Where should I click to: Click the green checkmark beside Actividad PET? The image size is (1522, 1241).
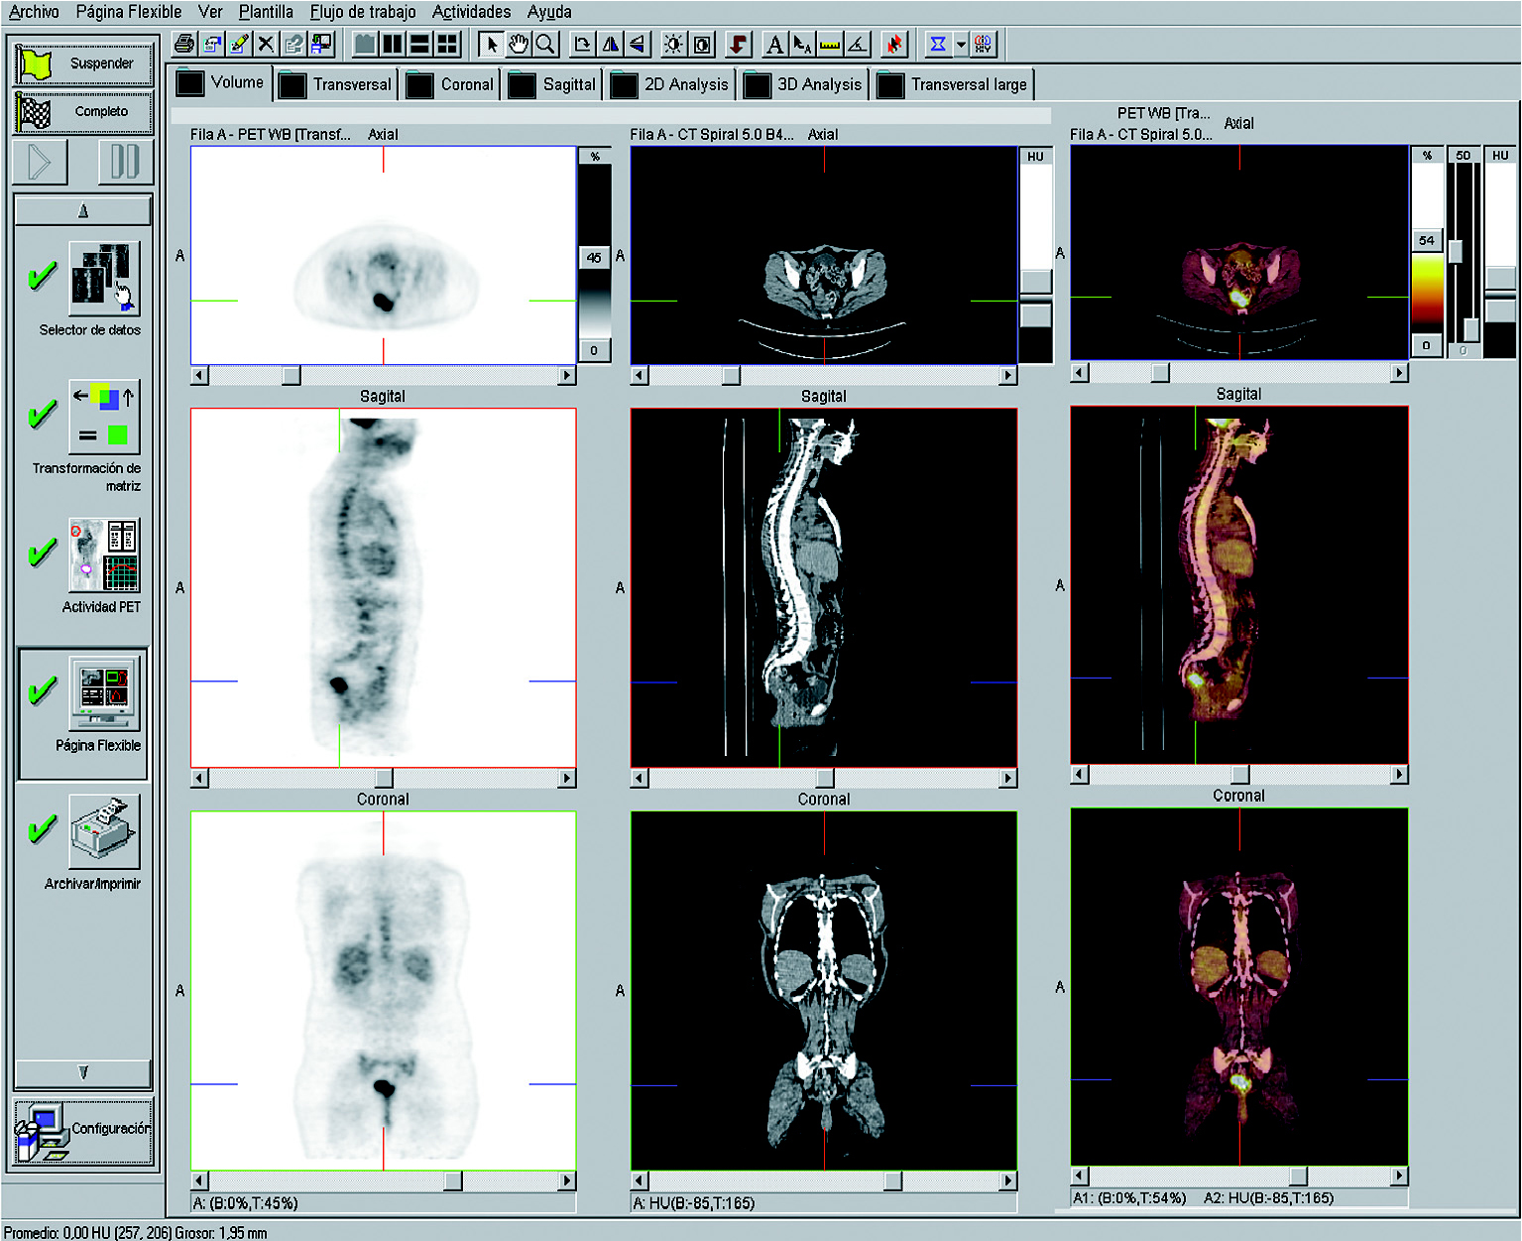click(x=42, y=553)
